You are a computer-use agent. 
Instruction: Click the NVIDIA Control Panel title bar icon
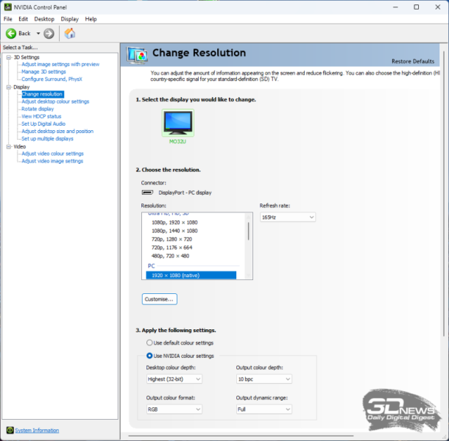coord(7,7)
